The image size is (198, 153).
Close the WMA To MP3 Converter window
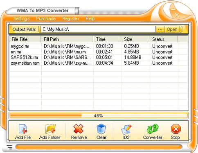point(177,15)
